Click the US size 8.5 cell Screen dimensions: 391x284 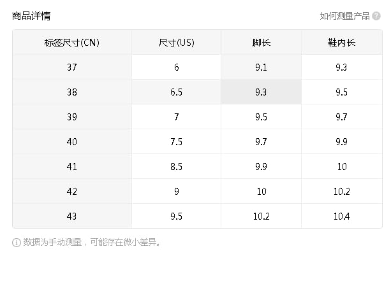pos(176,167)
